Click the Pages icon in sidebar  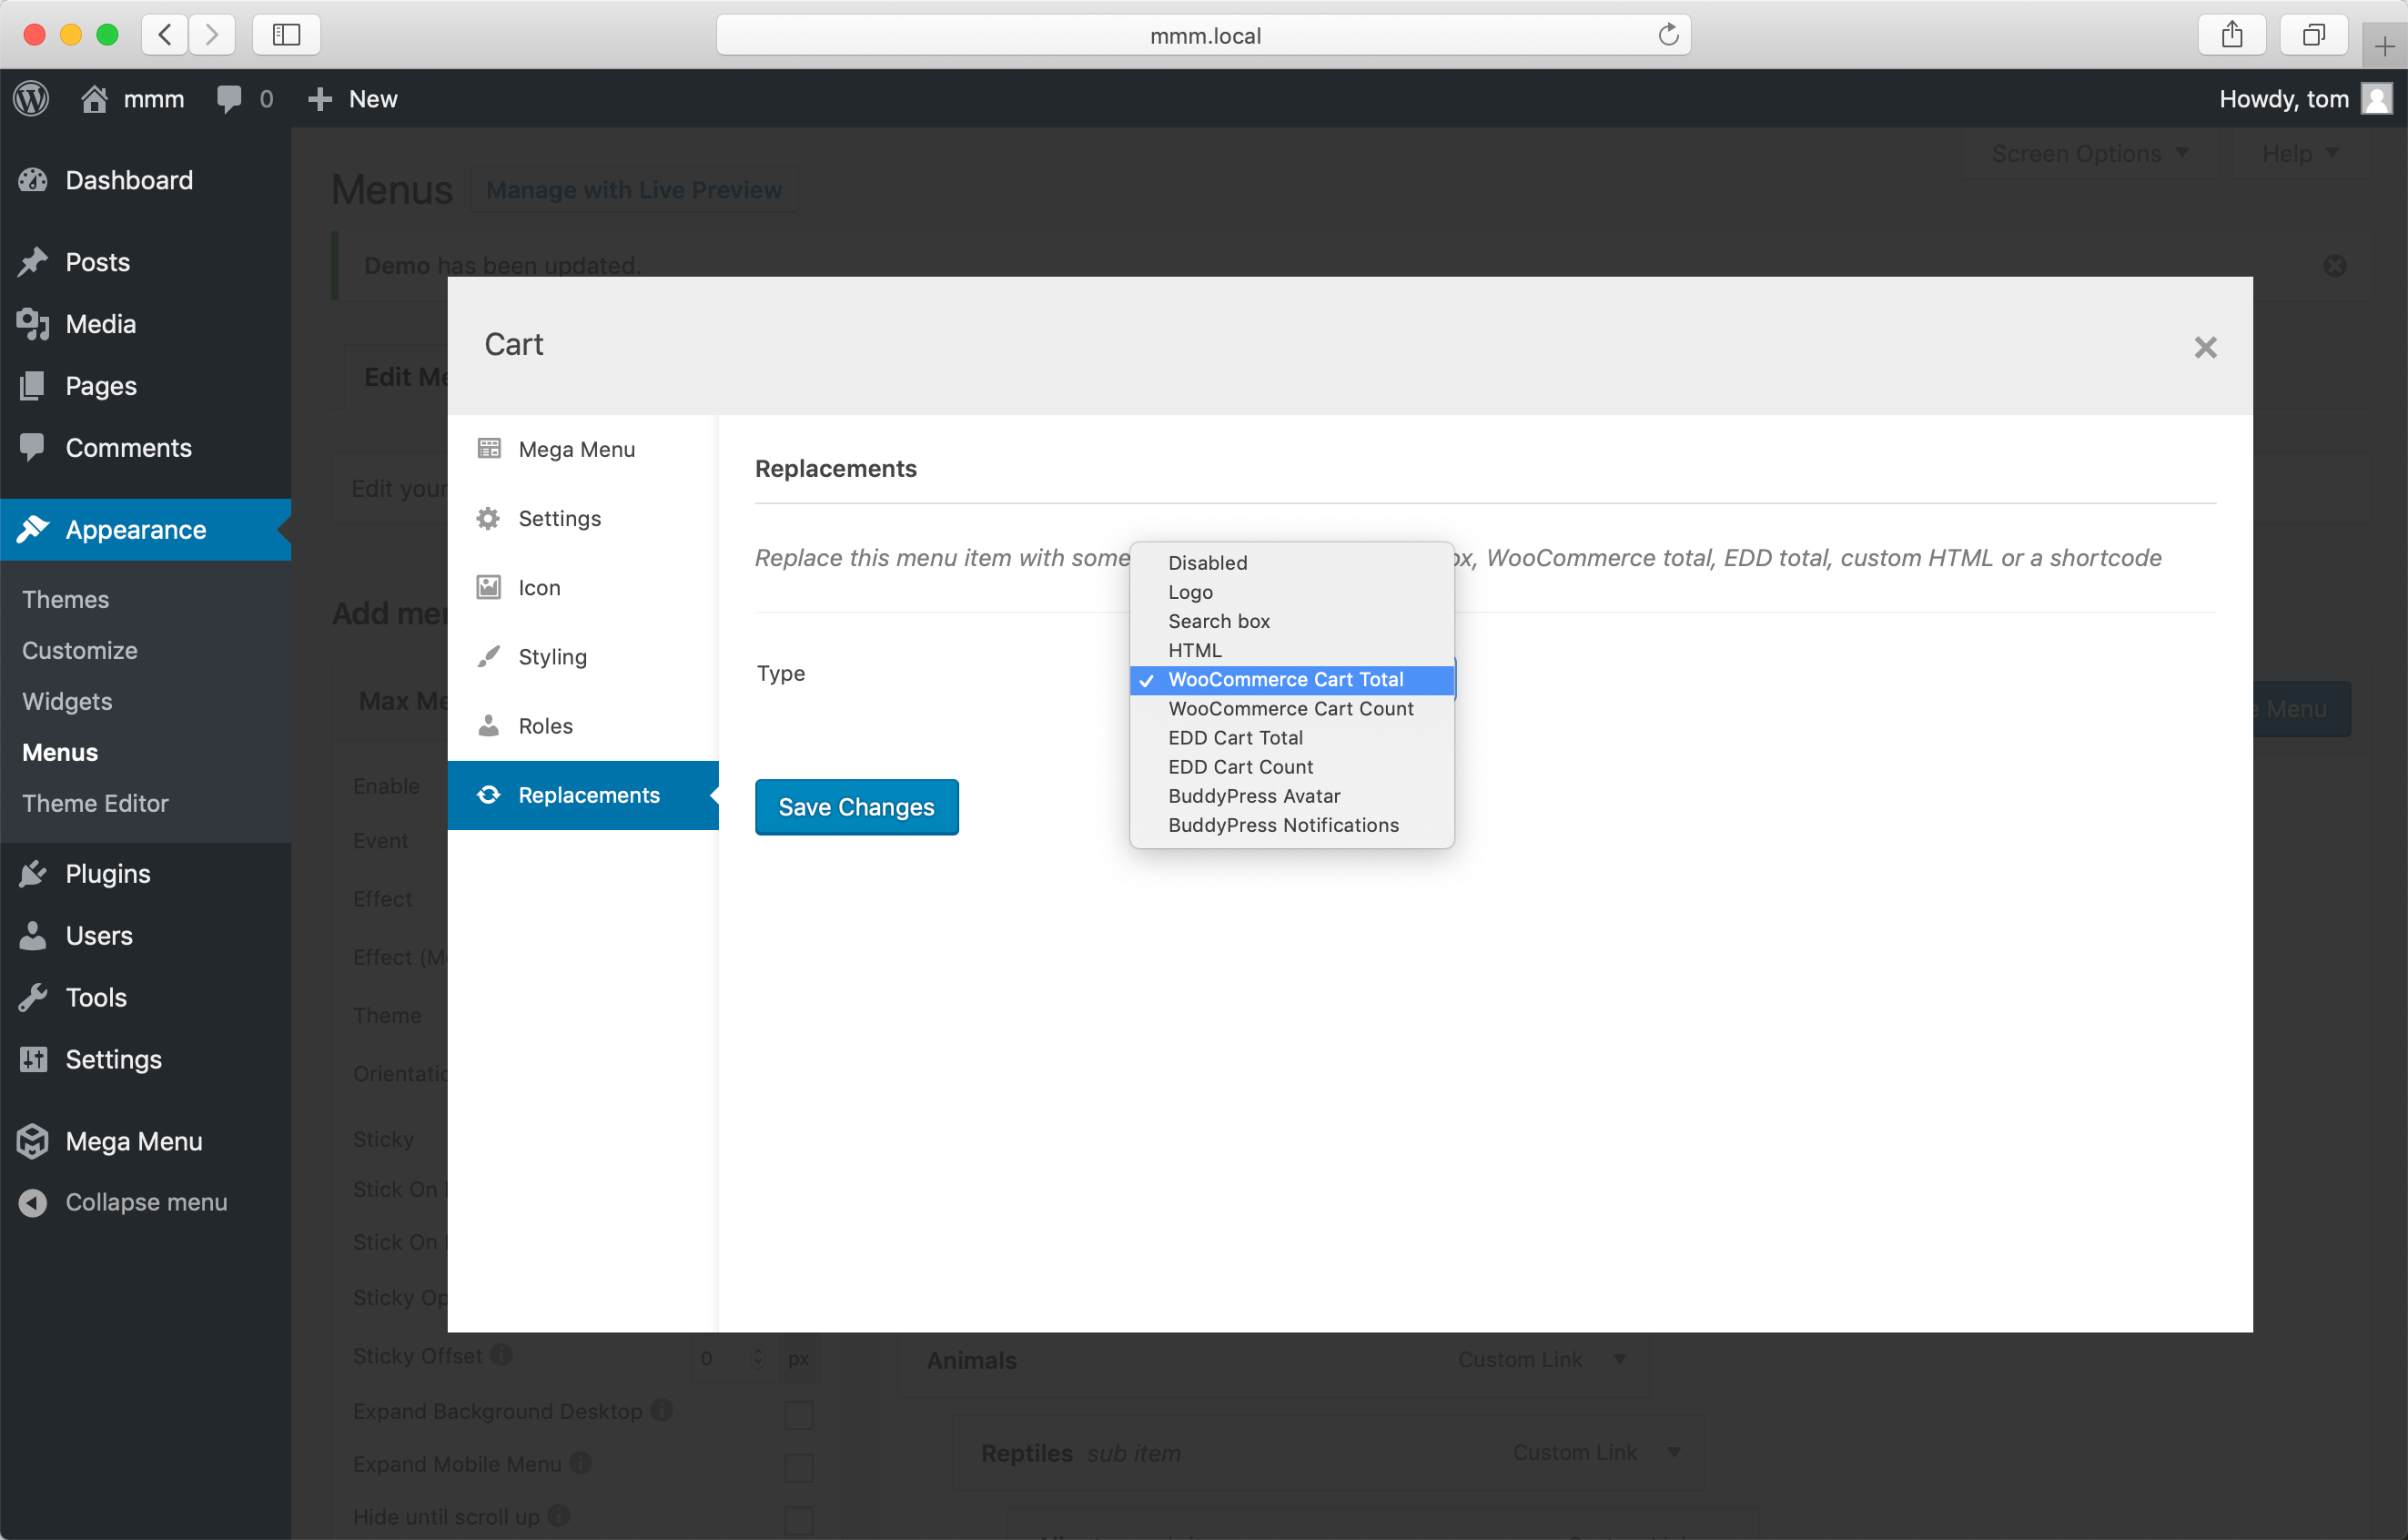point(33,386)
